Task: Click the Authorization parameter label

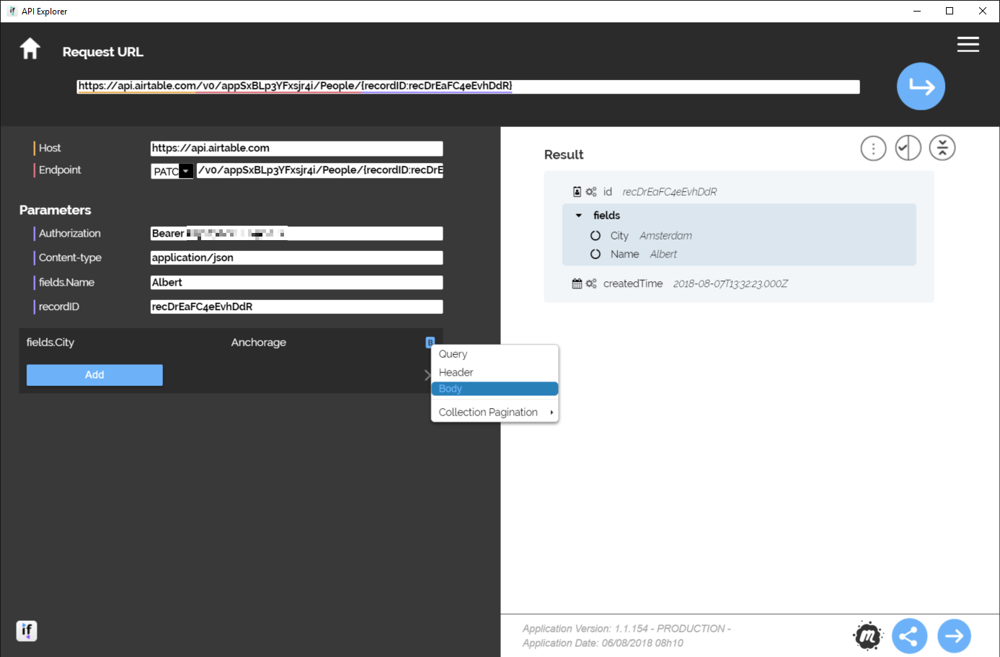Action: click(70, 234)
